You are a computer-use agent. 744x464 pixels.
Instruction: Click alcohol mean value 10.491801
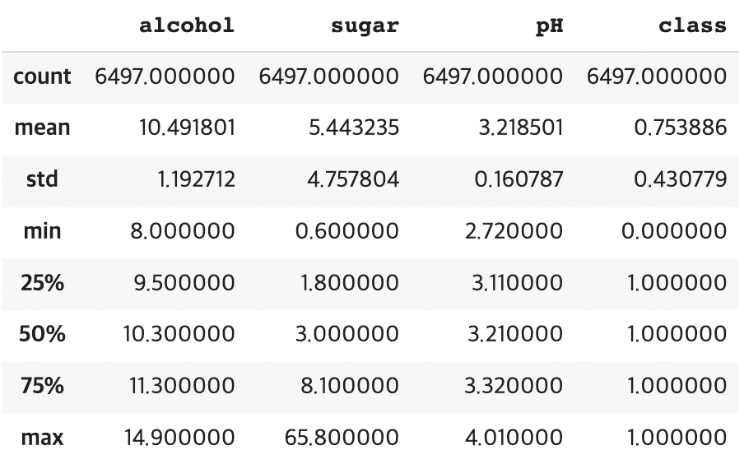187,128
